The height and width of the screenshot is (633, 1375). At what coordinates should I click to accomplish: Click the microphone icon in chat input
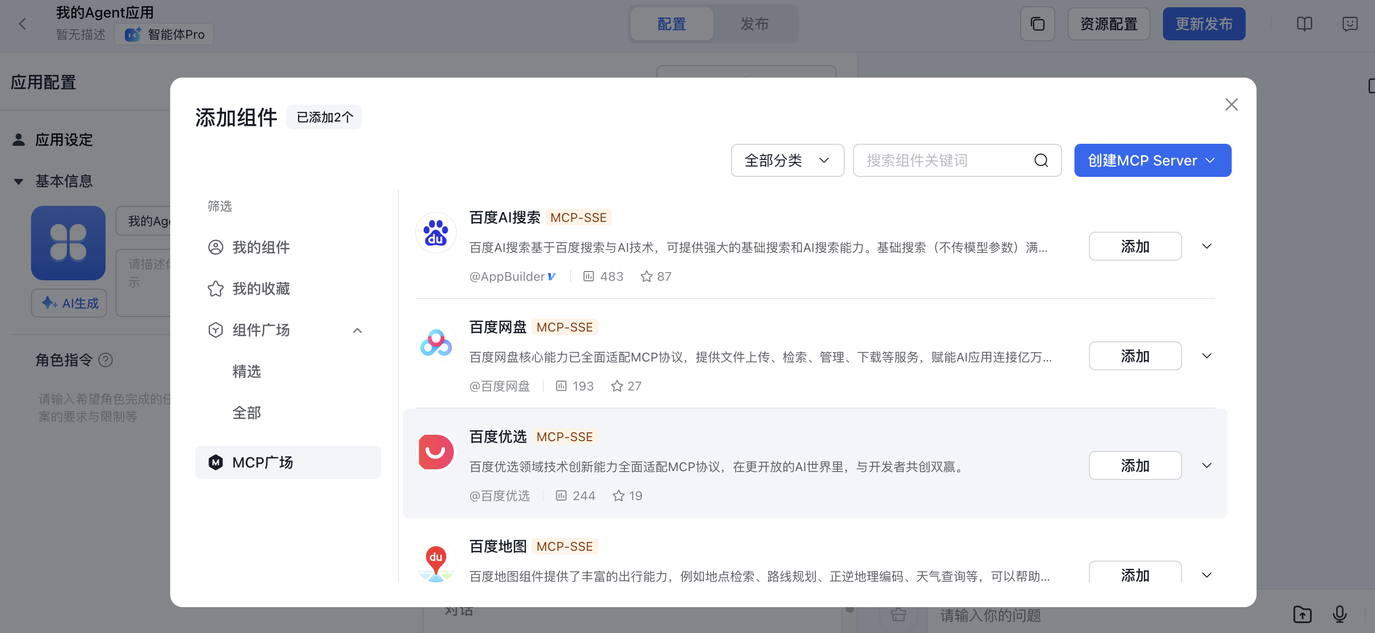pyautogui.click(x=1339, y=614)
